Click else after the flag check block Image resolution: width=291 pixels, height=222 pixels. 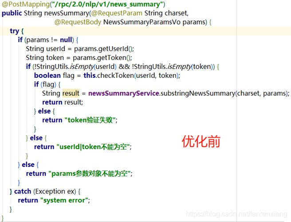pos(44,111)
